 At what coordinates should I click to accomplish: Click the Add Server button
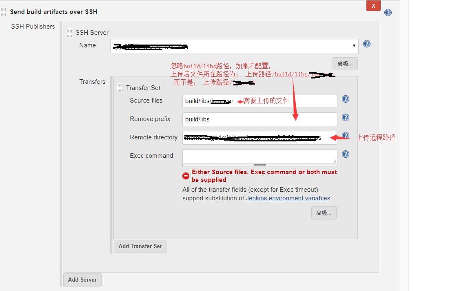pyautogui.click(x=82, y=280)
